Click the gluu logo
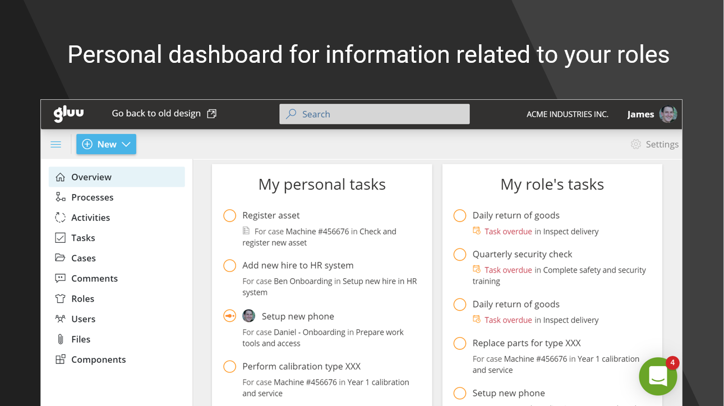Image resolution: width=724 pixels, height=406 pixels. point(68,114)
